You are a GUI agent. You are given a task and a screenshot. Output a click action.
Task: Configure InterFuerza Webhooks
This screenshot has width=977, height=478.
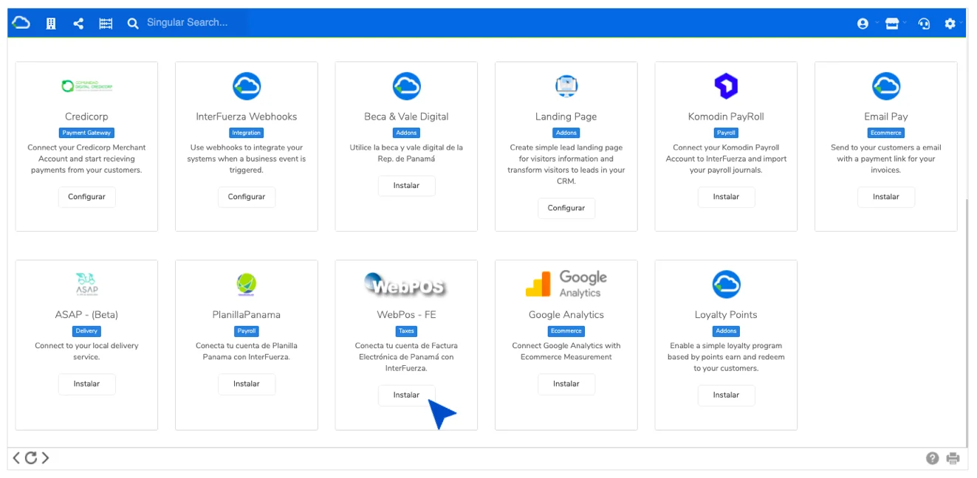[247, 197]
